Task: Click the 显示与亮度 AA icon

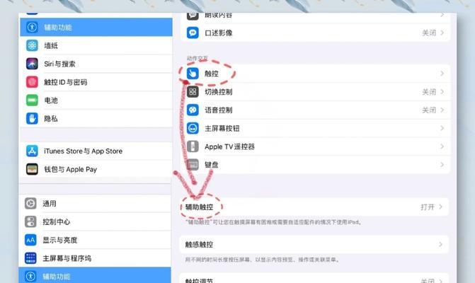Action: pyautogui.click(x=30, y=240)
